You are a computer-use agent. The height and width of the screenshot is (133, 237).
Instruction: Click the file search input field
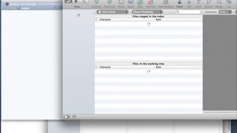point(188,12)
